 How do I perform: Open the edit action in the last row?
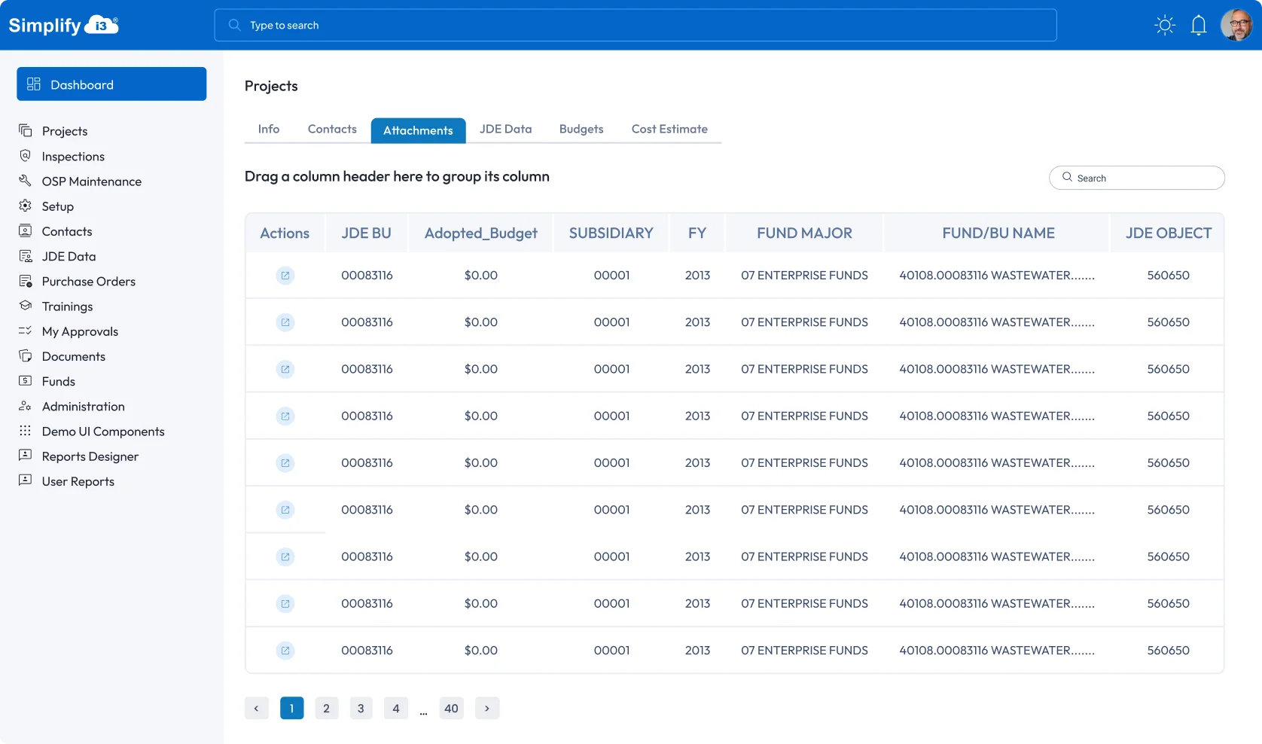285,651
